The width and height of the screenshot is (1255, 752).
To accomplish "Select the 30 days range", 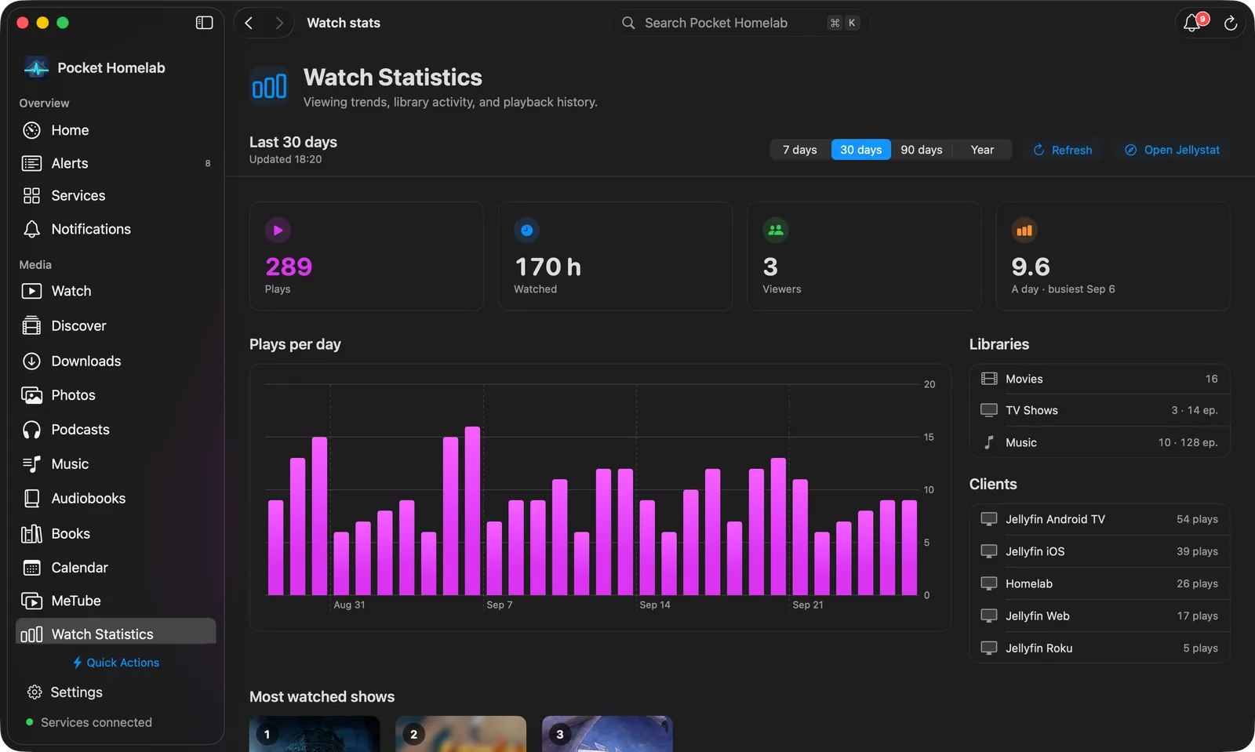I will [x=861, y=150].
